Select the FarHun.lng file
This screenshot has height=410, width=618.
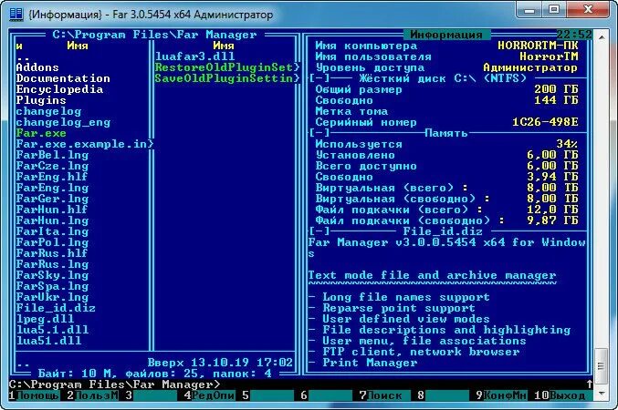click(x=52, y=220)
